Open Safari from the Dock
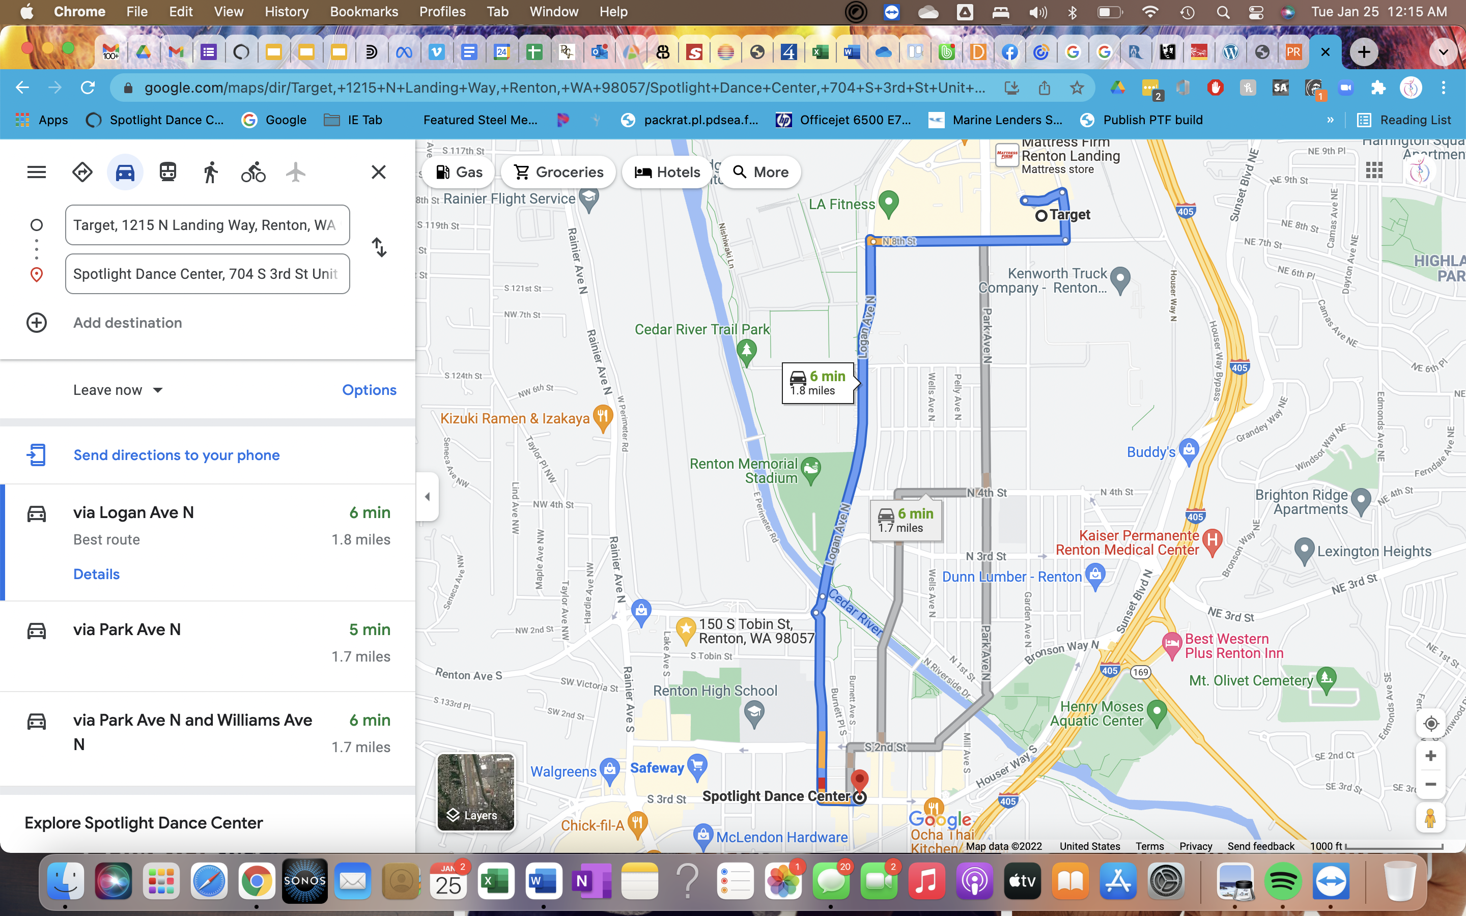The width and height of the screenshot is (1466, 916). tap(209, 881)
